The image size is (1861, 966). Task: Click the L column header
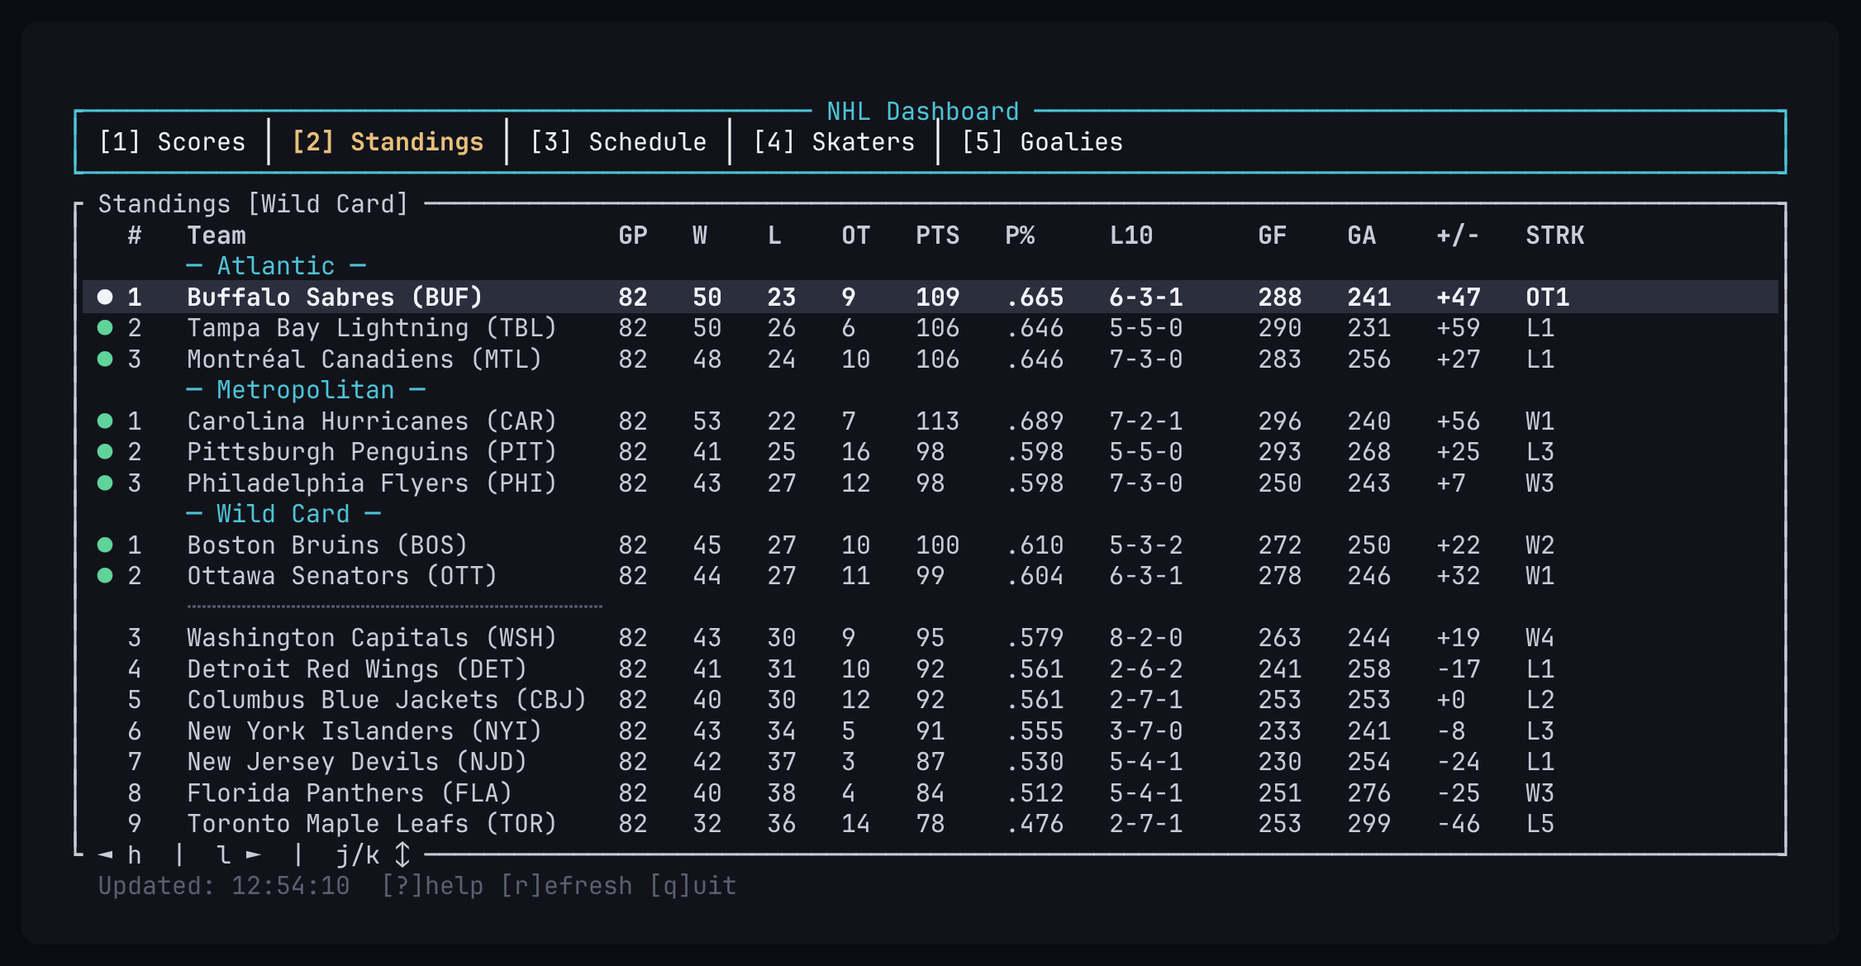click(774, 236)
